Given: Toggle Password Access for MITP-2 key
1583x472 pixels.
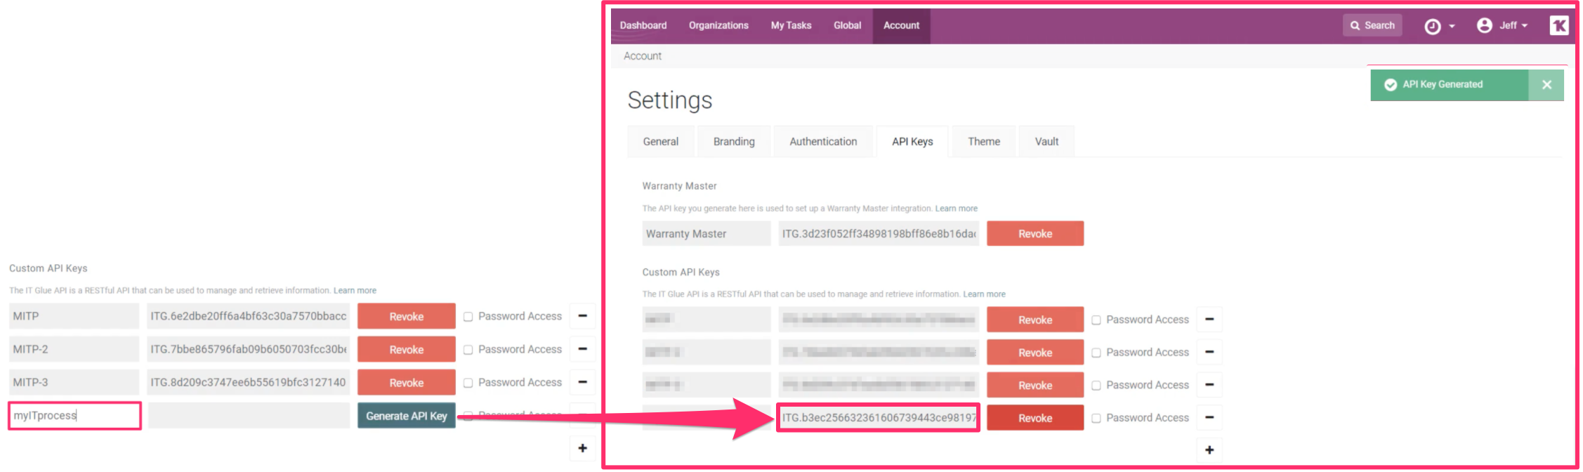Looking at the screenshot, I should (468, 350).
